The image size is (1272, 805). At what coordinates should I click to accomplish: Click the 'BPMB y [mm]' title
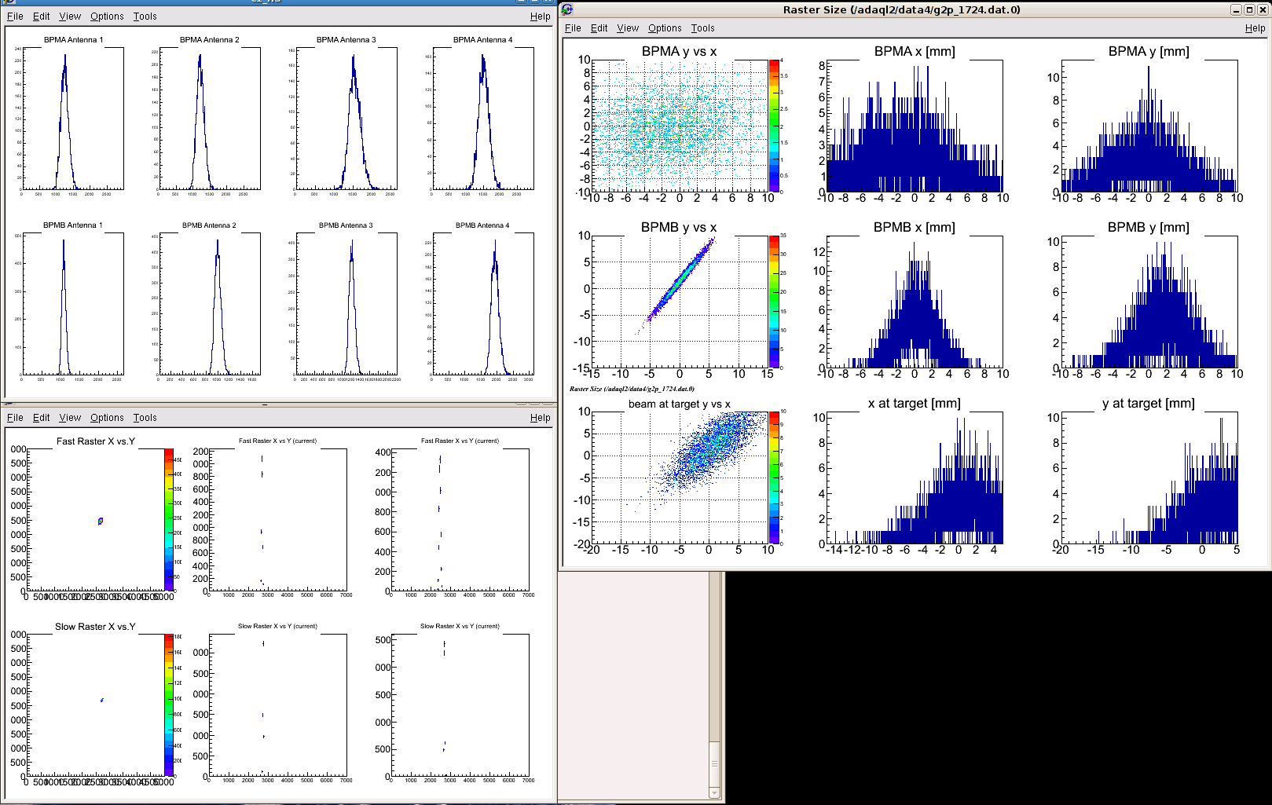[x=1149, y=227]
